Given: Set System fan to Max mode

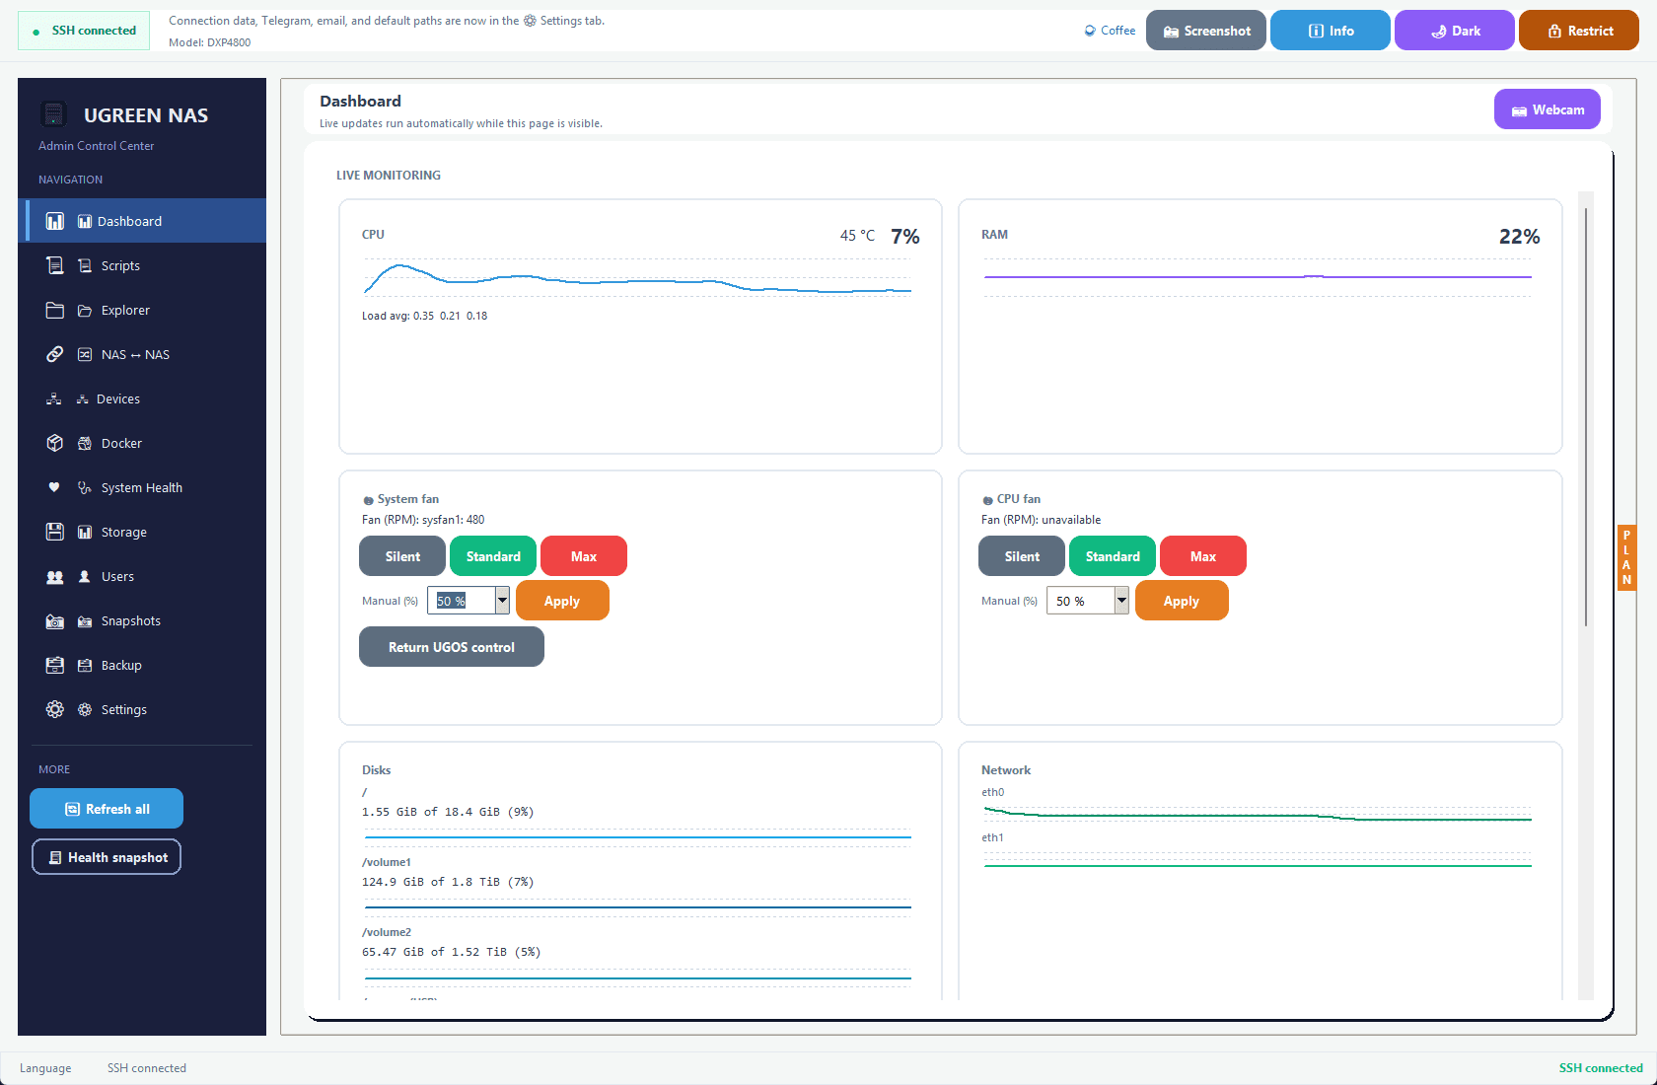Looking at the screenshot, I should 584,556.
